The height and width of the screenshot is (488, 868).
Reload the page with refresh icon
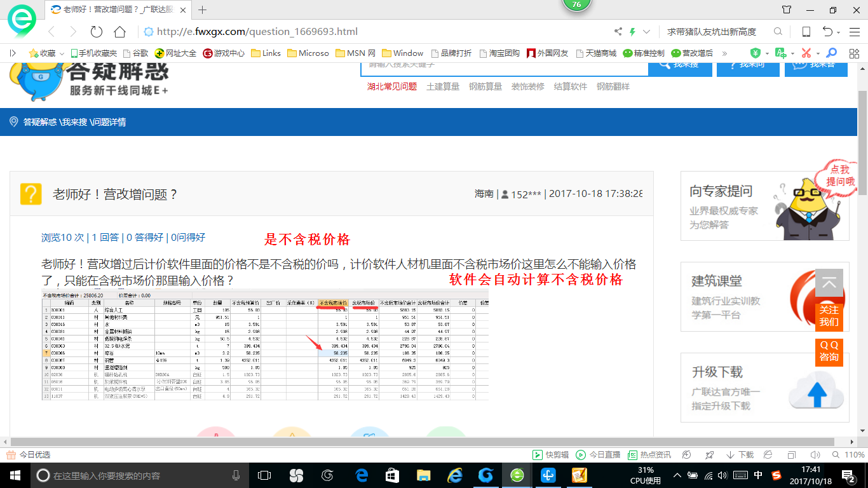click(x=97, y=32)
